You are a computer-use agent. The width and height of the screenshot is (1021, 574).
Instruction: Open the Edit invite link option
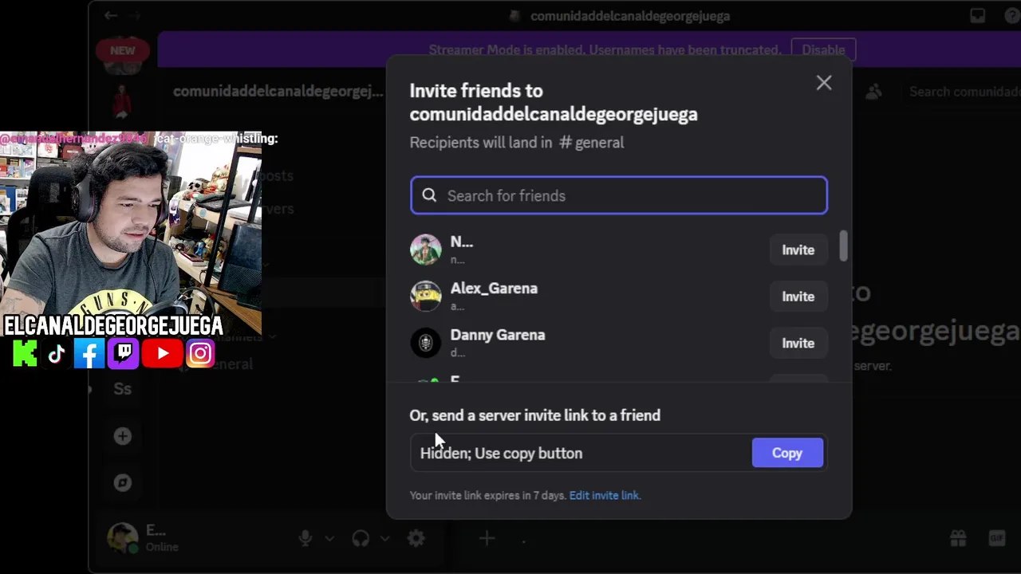605,495
